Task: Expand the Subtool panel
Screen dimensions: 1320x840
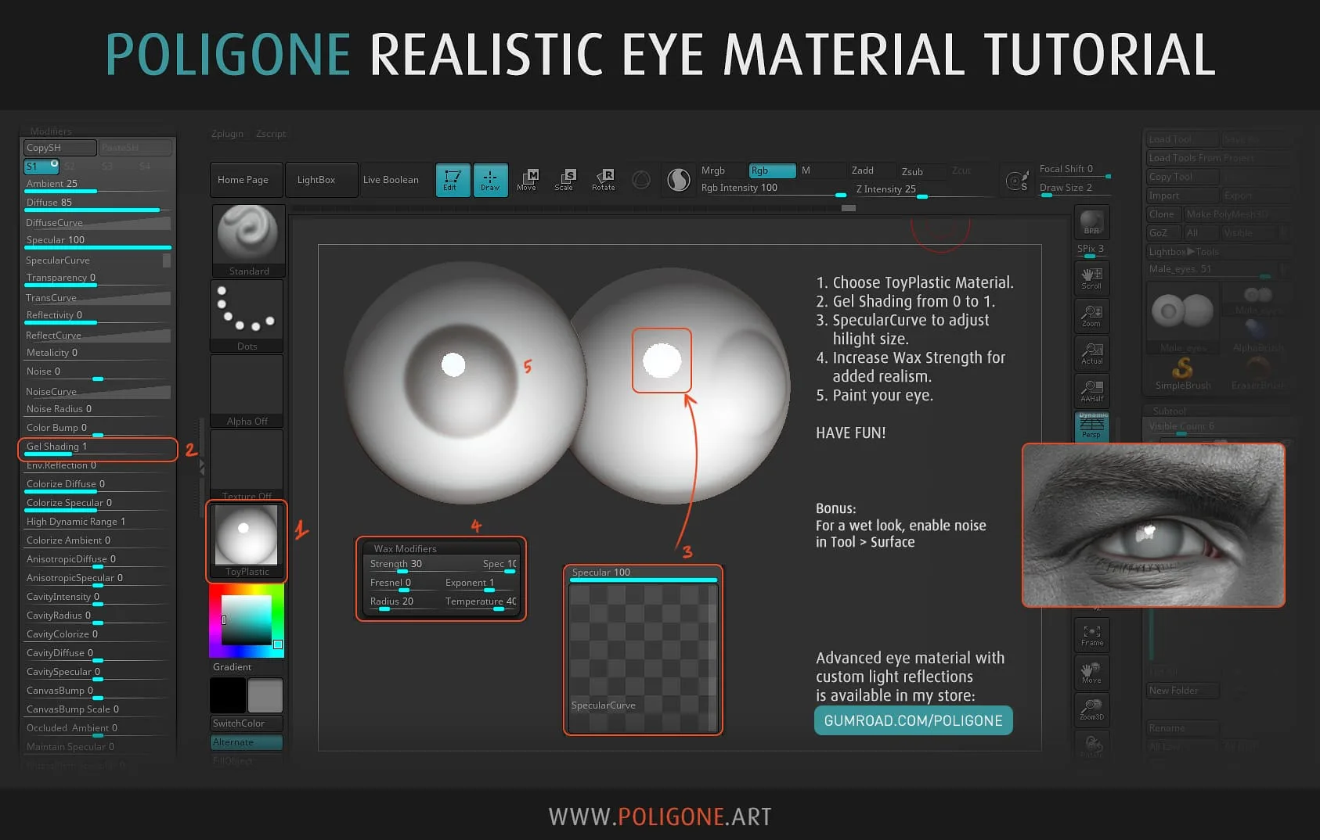Action: [1169, 411]
